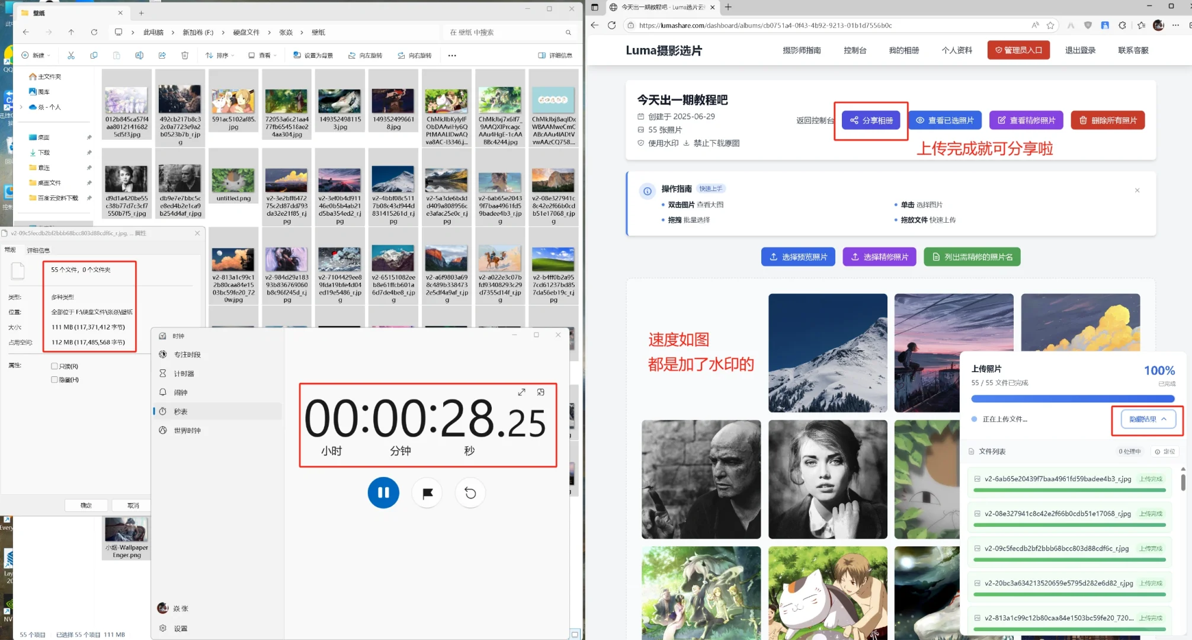Image resolution: width=1192 pixels, height=640 pixels.
Task: Collapse upload results with 隐藏结果 button
Action: coord(1148,419)
